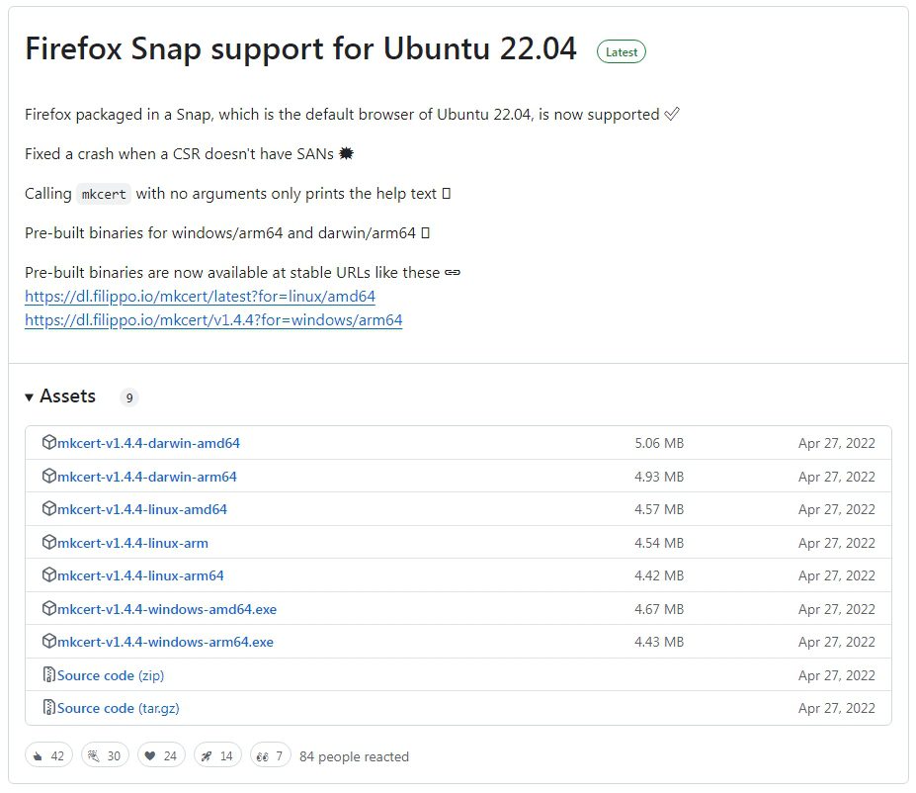Download mkcert-v1.4.4-windows-amd64.exe
Screen dimensions: 916x793
pos(166,609)
